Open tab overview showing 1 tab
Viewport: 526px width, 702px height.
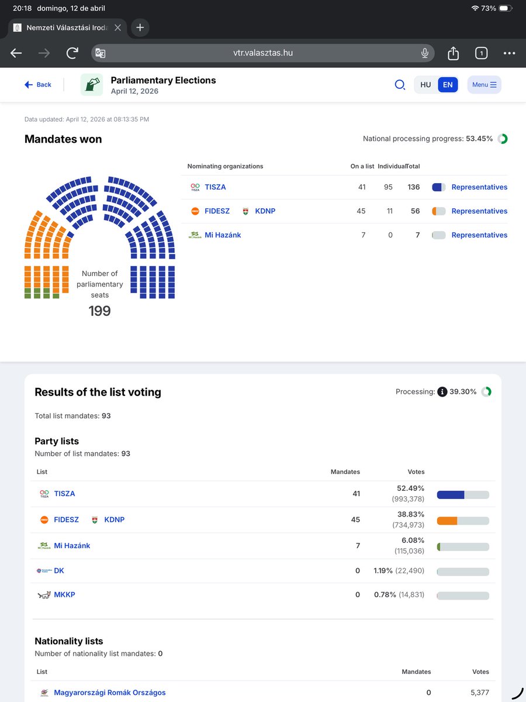[x=481, y=53]
